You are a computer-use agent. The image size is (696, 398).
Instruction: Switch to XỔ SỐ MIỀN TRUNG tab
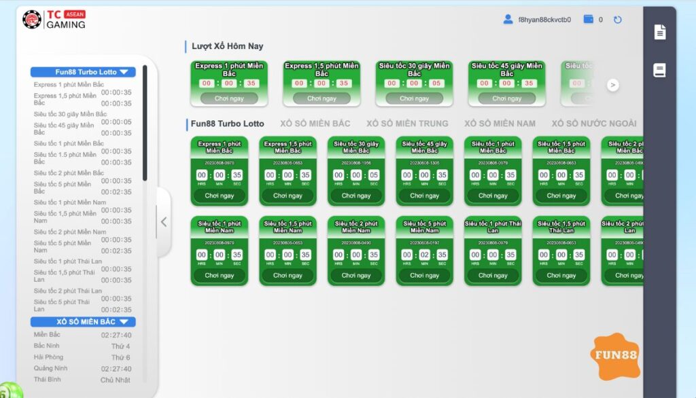coord(407,124)
